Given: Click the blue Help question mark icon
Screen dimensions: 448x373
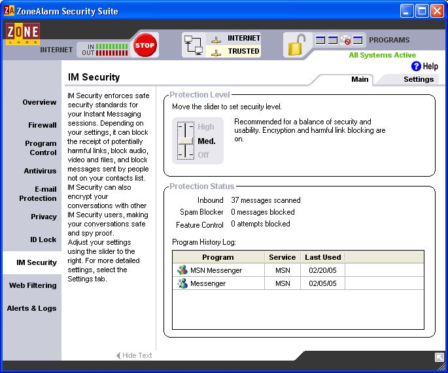Looking at the screenshot, I should pyautogui.click(x=416, y=66).
